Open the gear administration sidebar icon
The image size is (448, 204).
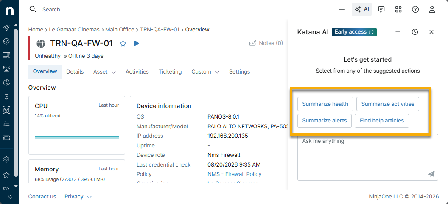(6, 160)
